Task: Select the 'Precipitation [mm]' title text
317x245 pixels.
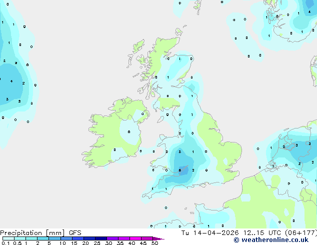Action: click(x=32, y=233)
